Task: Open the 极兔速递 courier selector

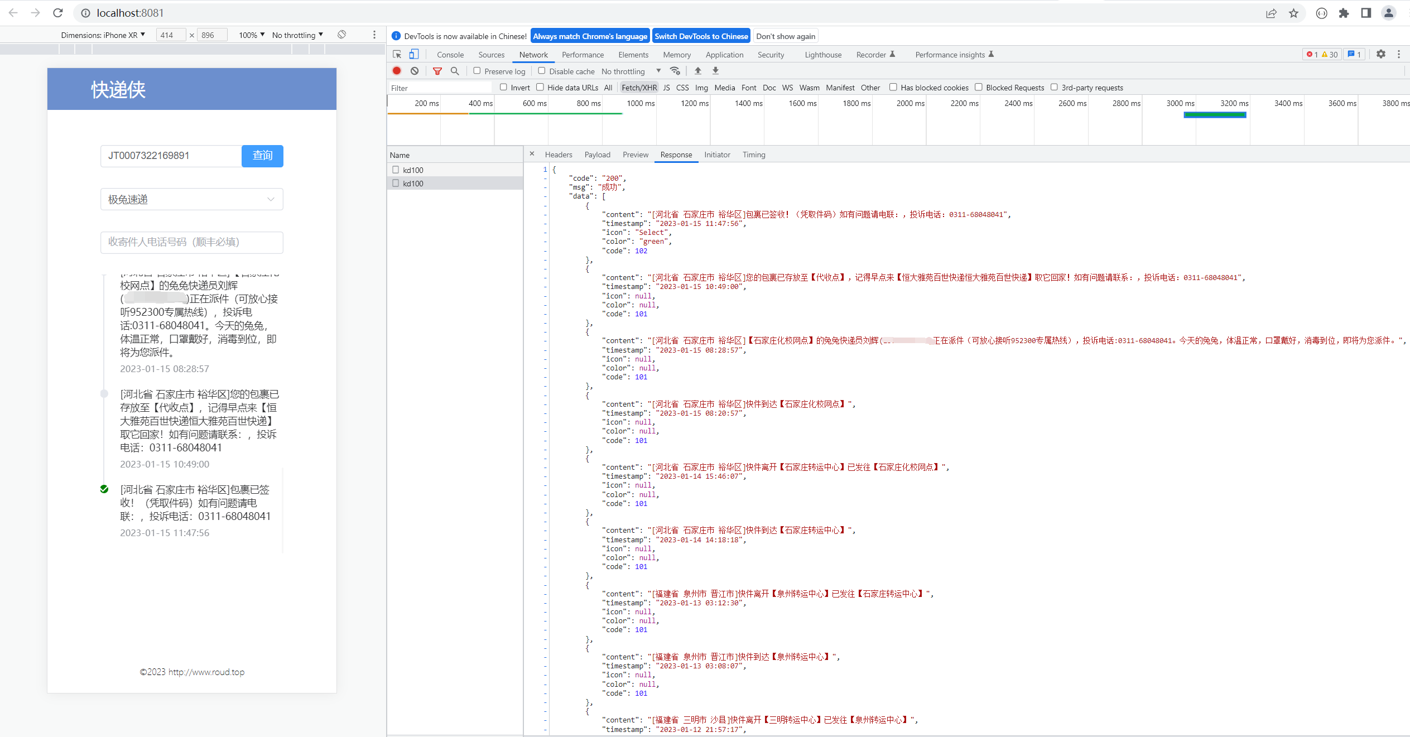Action: pyautogui.click(x=191, y=199)
